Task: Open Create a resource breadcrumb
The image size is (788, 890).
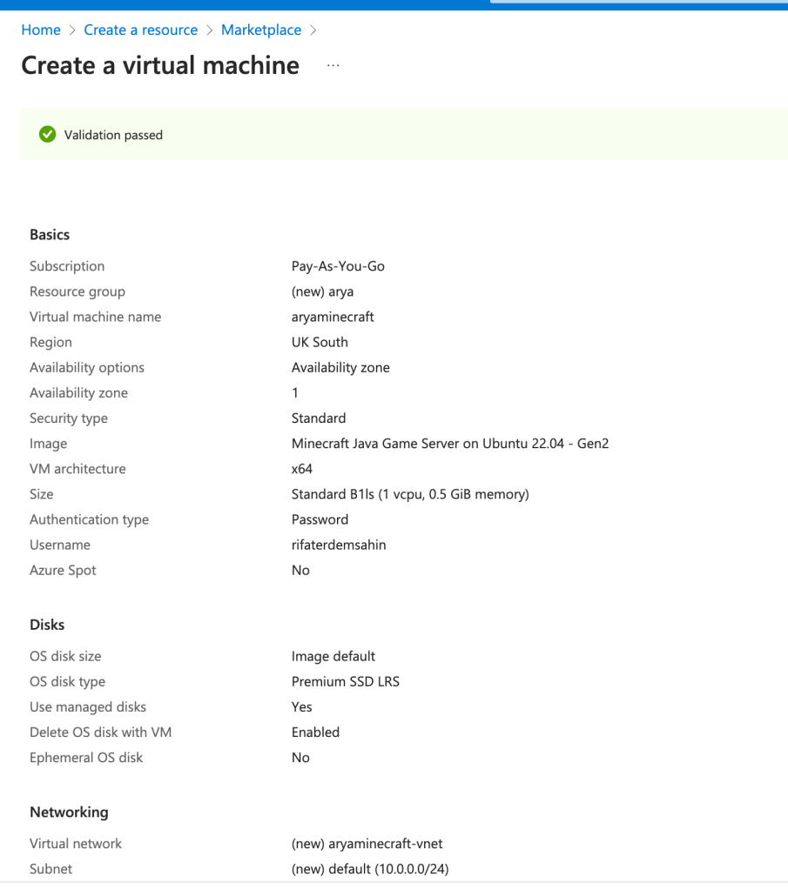Action: pyautogui.click(x=141, y=30)
